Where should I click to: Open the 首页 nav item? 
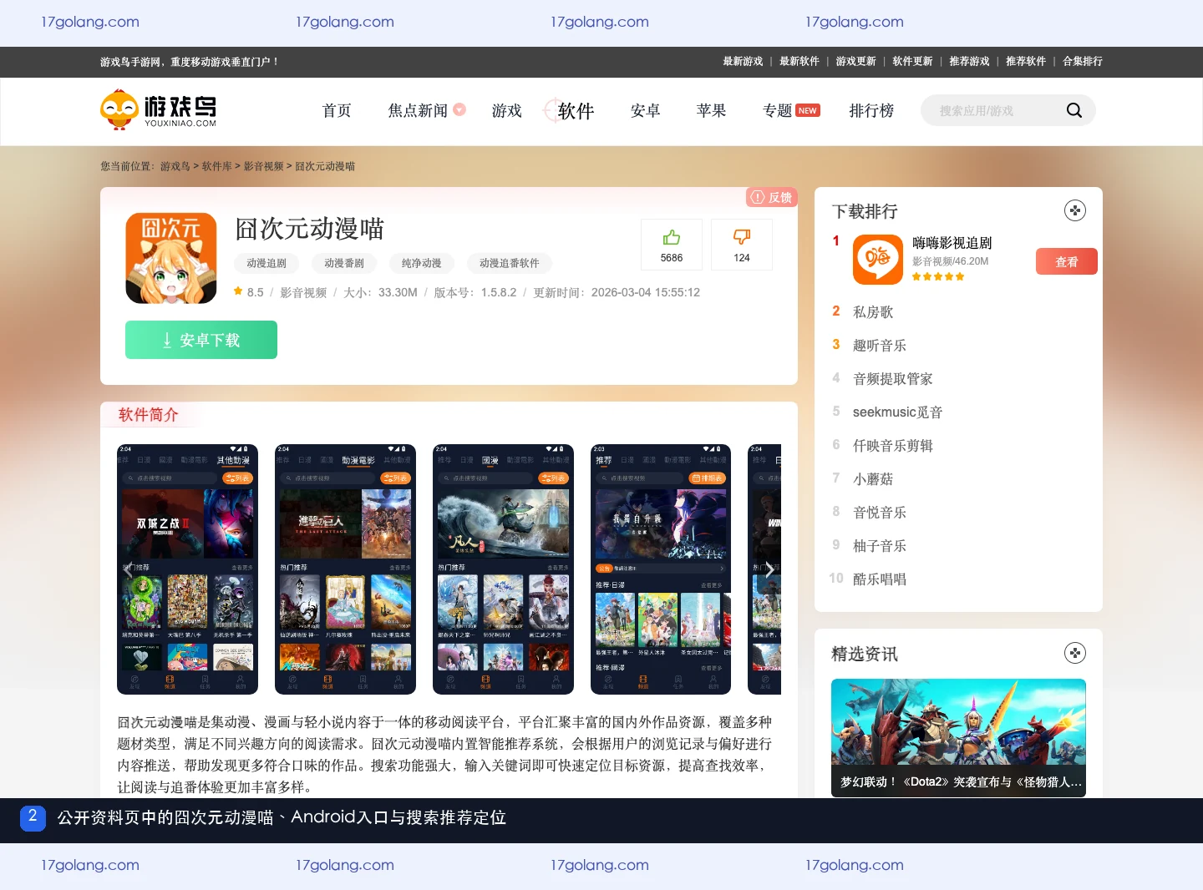click(337, 110)
